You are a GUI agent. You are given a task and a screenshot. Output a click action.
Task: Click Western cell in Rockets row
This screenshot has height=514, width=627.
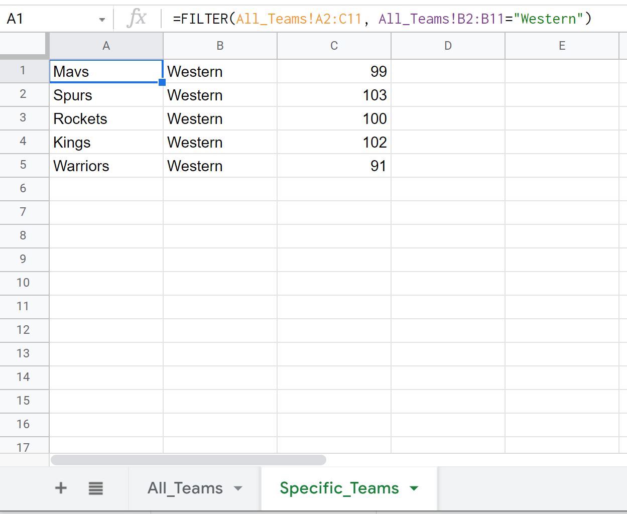(220, 118)
